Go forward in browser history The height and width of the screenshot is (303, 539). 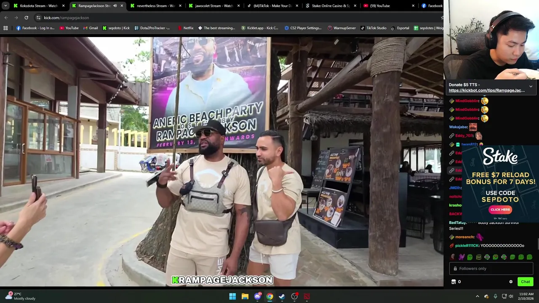click(16, 18)
